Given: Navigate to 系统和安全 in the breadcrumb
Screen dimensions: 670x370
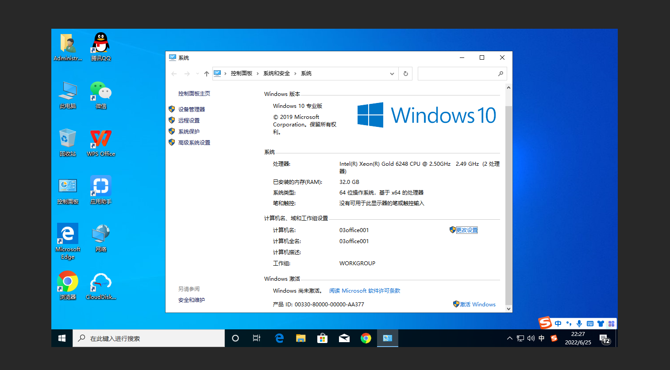Looking at the screenshot, I should pyautogui.click(x=277, y=73).
